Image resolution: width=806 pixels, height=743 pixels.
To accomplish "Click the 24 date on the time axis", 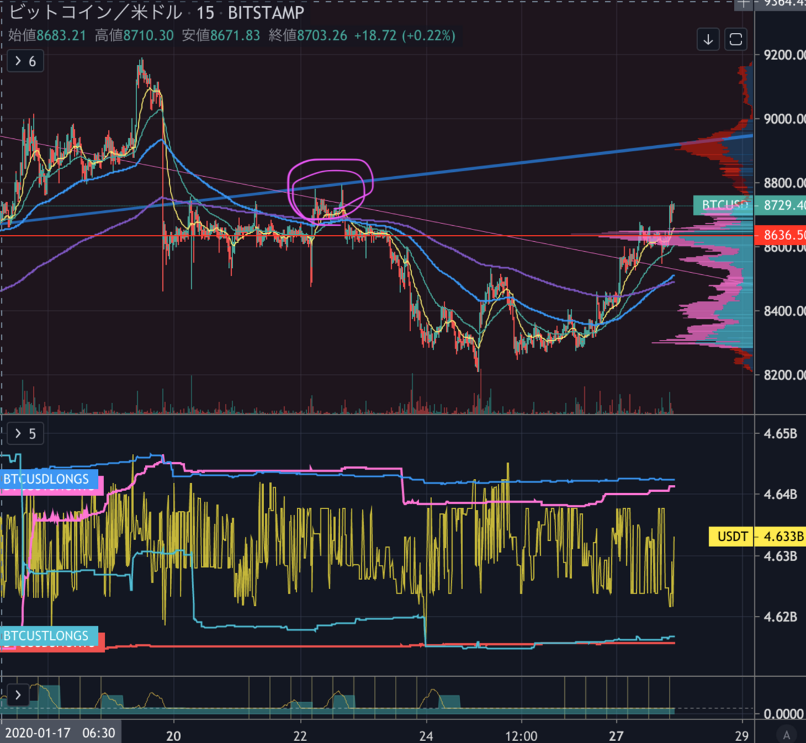I will pos(426,736).
